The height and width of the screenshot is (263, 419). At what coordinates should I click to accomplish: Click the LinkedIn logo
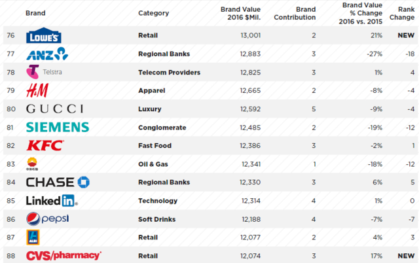(52, 200)
